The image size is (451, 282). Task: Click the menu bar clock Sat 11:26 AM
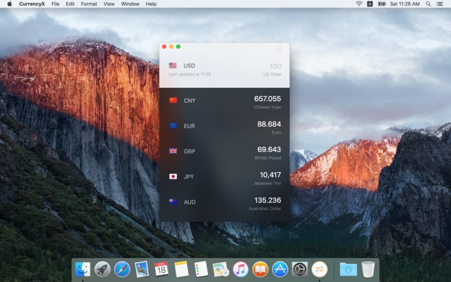pos(405,4)
